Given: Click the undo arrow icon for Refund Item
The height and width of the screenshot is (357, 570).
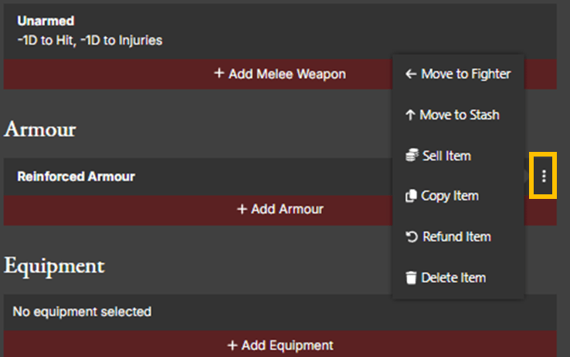Looking at the screenshot, I should click(412, 237).
